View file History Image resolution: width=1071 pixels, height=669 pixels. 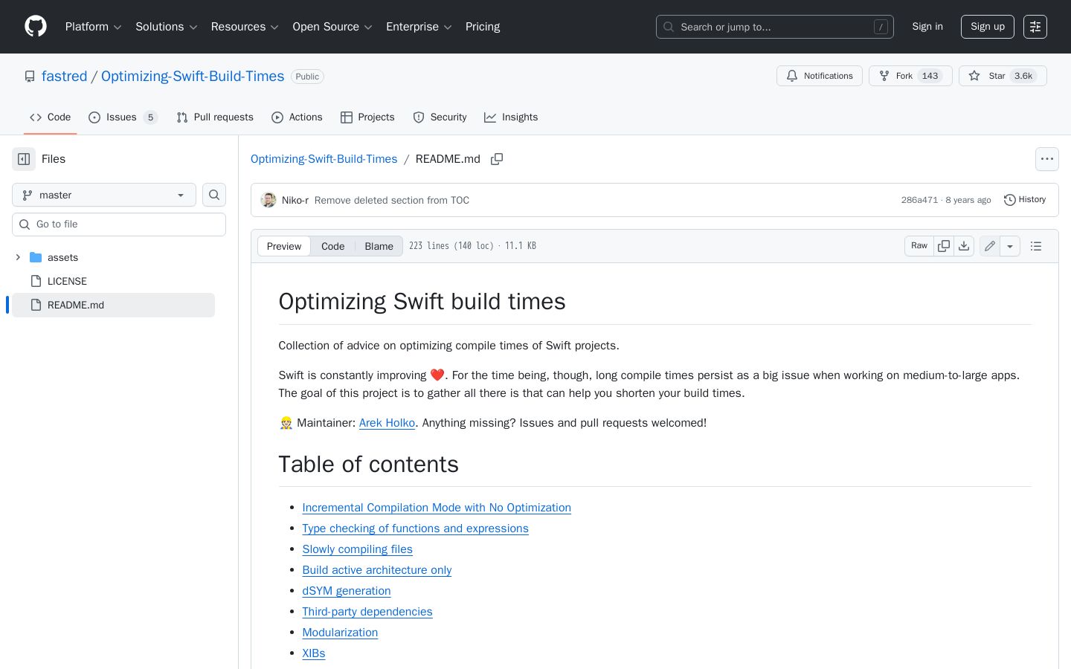1025,200
